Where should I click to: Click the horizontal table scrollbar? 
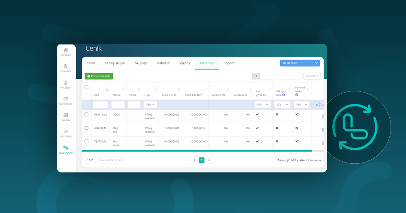(x=197, y=151)
